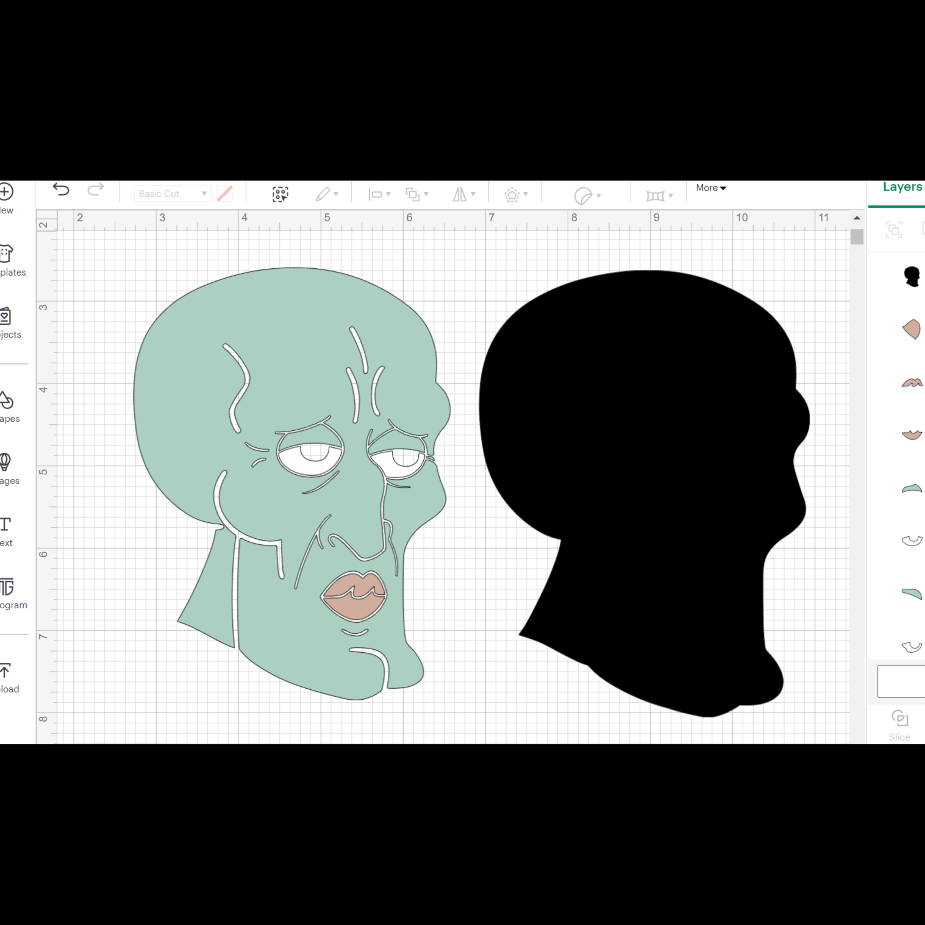The height and width of the screenshot is (925, 925).
Task: Click the Undo arrow icon
Action: point(61,189)
